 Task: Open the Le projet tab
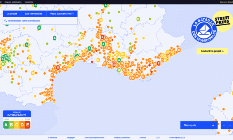[x=12, y=14]
